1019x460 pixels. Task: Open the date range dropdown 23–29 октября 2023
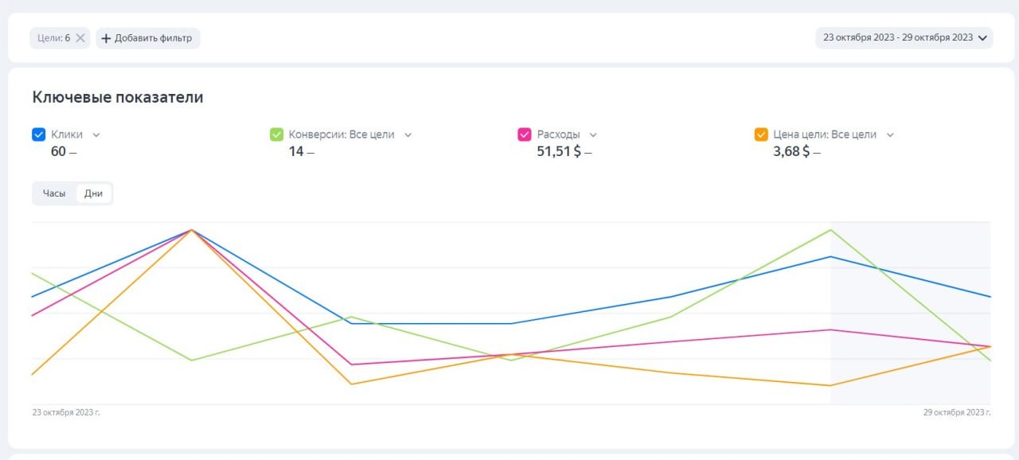pos(904,37)
